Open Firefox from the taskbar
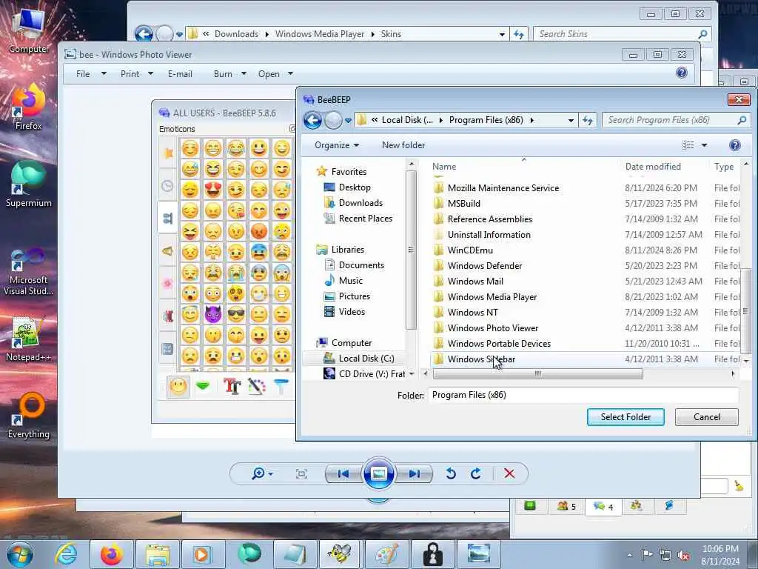Image resolution: width=758 pixels, height=569 pixels. coord(111,554)
